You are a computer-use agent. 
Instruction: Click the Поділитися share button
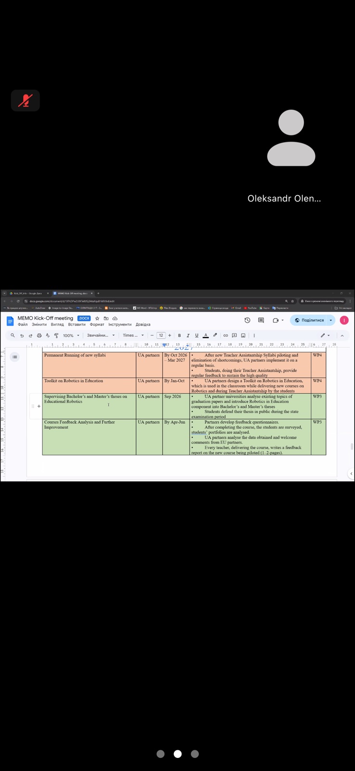(309, 320)
